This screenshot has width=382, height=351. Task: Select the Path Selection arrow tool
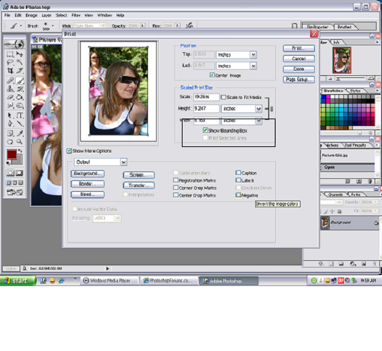pos(10,115)
